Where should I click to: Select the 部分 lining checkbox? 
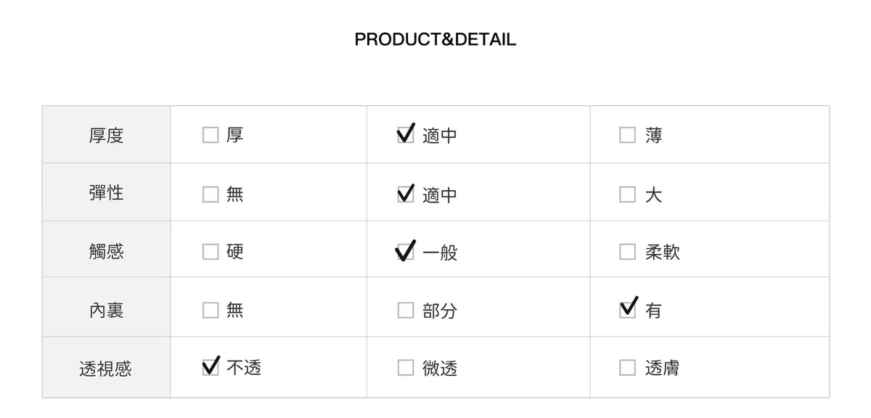(x=406, y=311)
